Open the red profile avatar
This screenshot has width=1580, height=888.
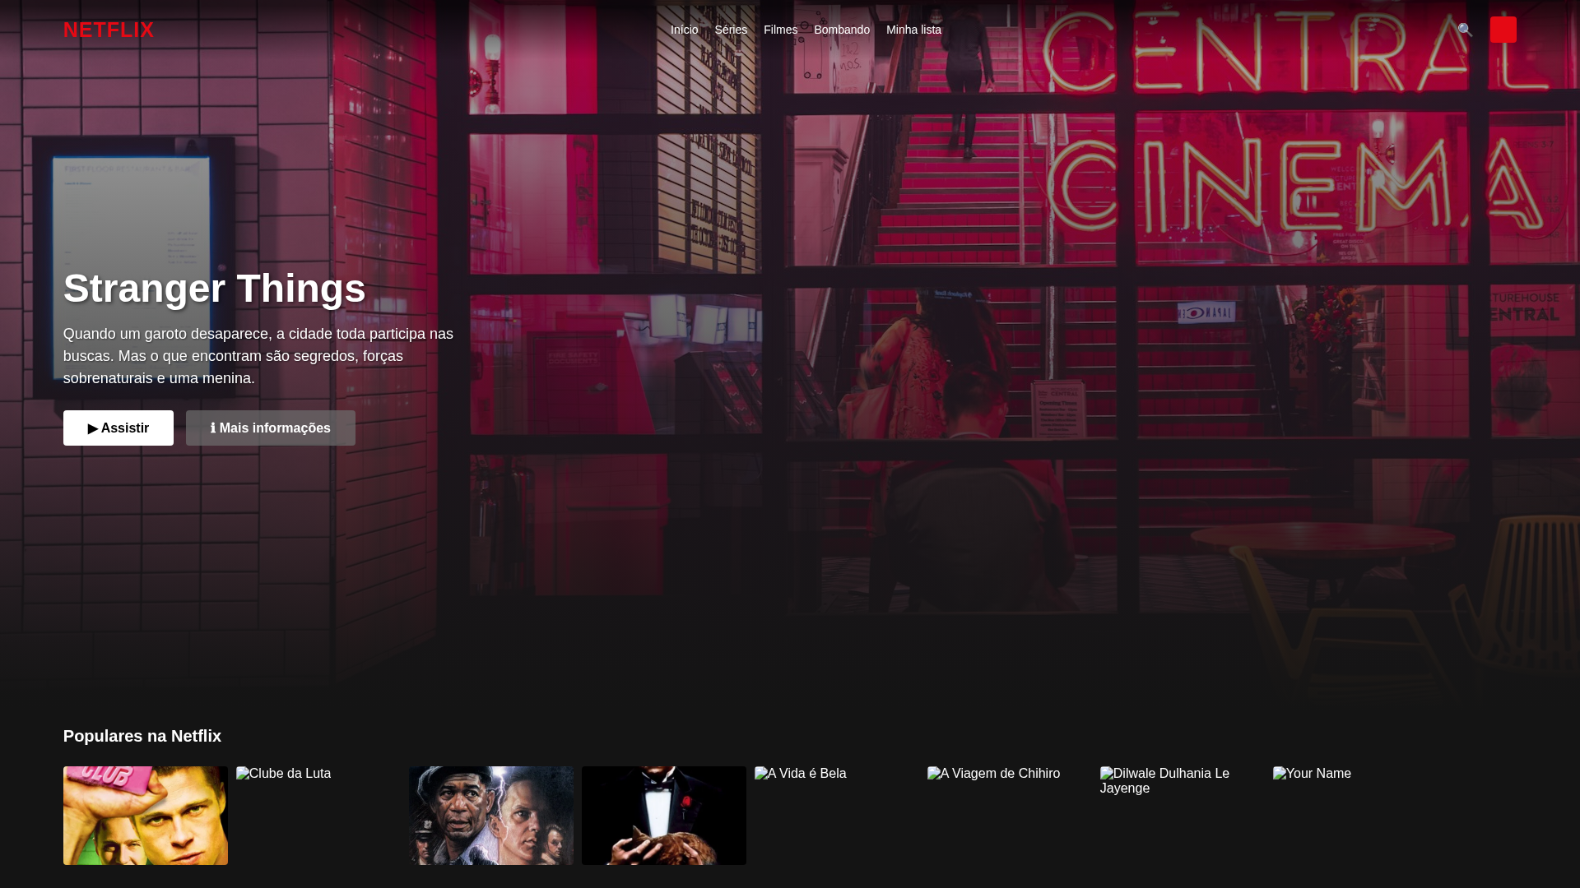1503,30
